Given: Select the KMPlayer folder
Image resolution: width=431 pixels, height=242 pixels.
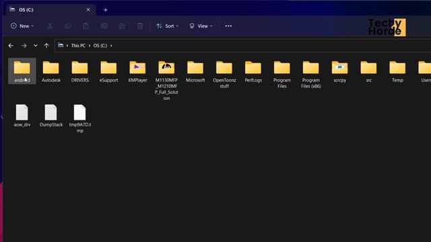Looking at the screenshot, I should pos(137,71).
